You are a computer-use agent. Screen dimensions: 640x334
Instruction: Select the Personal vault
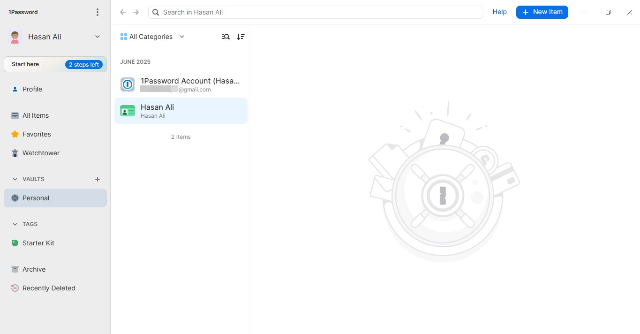click(x=35, y=198)
